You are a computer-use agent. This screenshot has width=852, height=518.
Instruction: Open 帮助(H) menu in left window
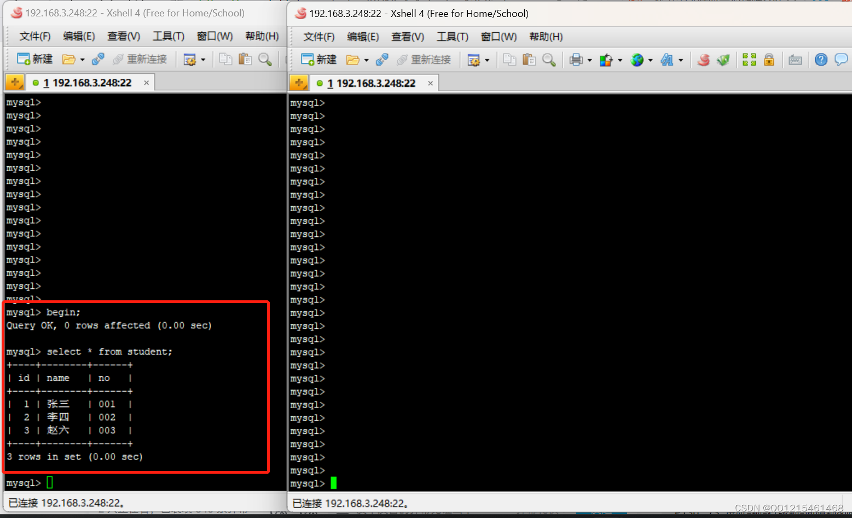pos(262,36)
